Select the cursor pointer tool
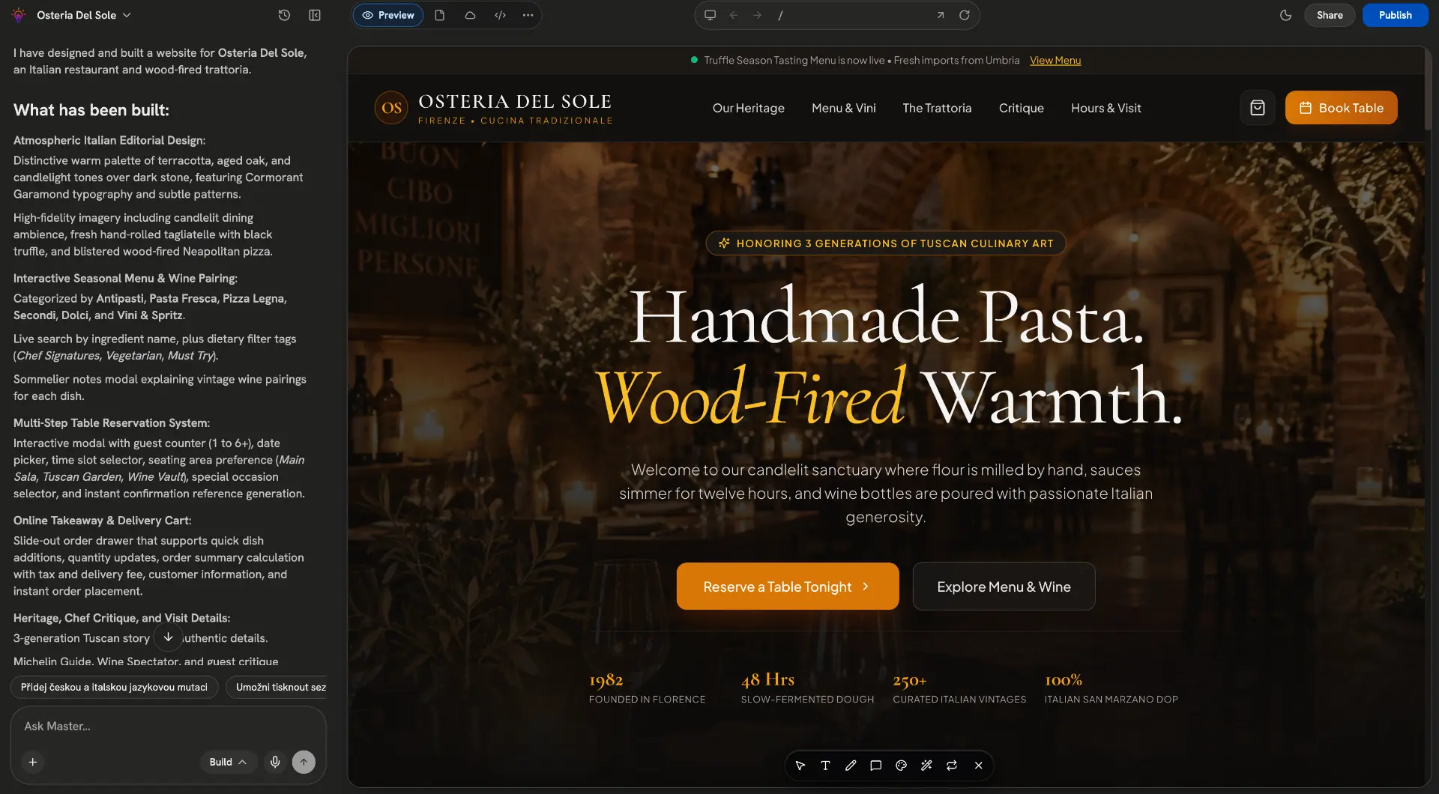The image size is (1439, 794). tap(800, 766)
